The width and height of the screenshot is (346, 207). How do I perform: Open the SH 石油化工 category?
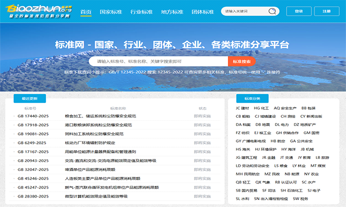click(x=292, y=191)
